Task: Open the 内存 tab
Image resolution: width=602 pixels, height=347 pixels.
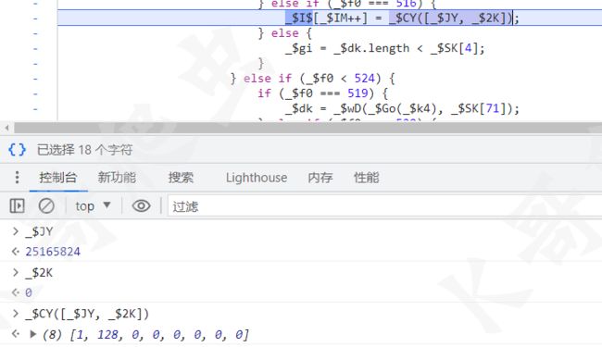Action: (320, 178)
